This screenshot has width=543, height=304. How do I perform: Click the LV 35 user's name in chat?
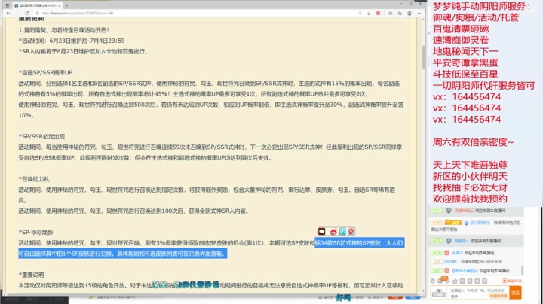pos(461,241)
